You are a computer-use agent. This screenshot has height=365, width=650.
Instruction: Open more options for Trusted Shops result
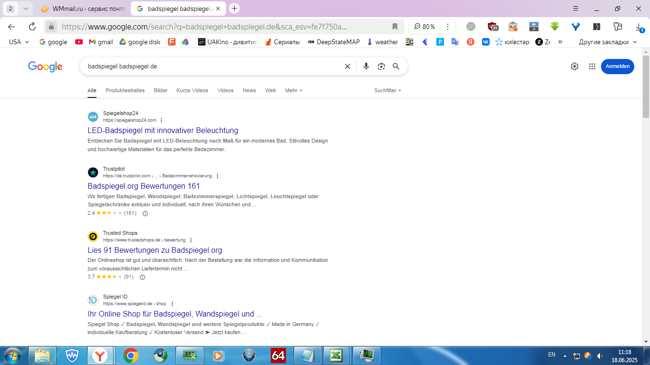(191, 240)
